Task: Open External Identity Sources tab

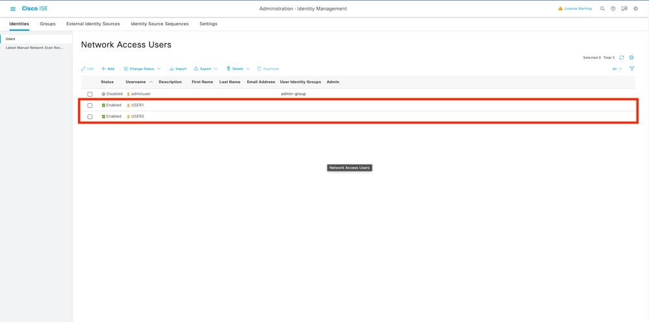Action: pos(93,24)
